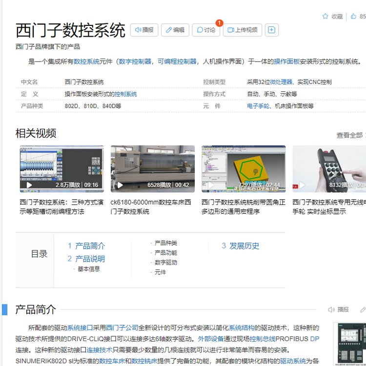Screen dimensions: 366x366
Task: Click the 微处理器 link
Action: [x=281, y=82]
